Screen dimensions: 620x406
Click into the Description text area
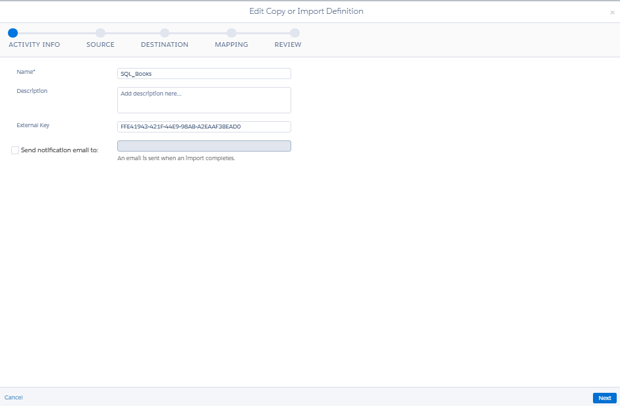point(204,100)
